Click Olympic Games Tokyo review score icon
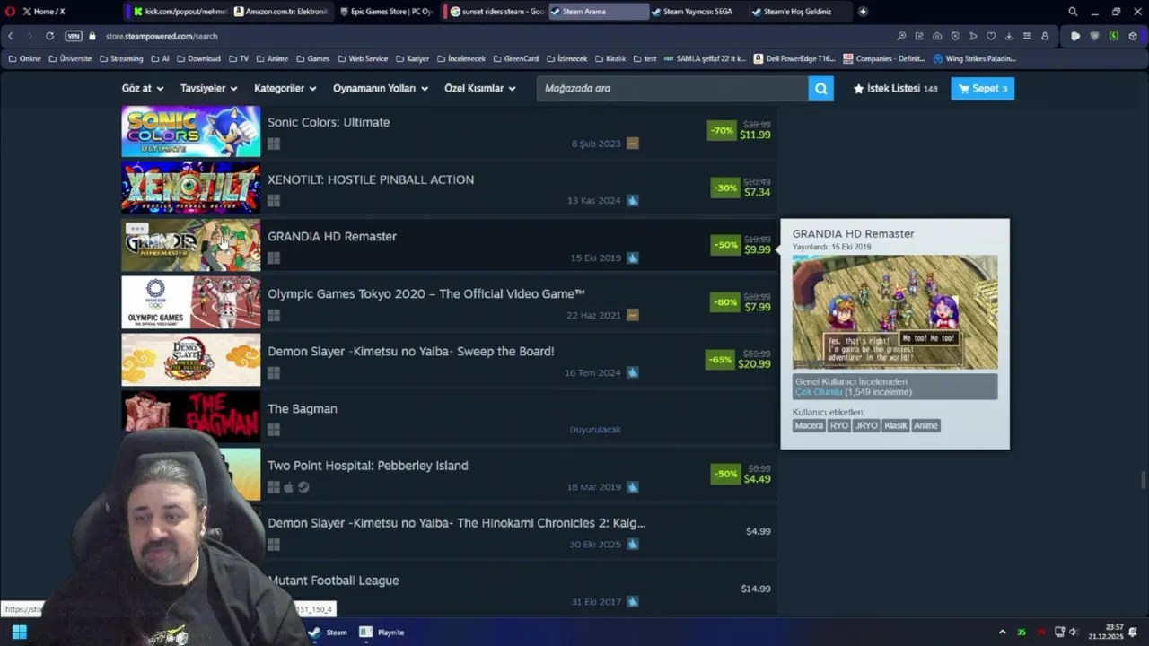This screenshot has width=1149, height=646. point(633,316)
